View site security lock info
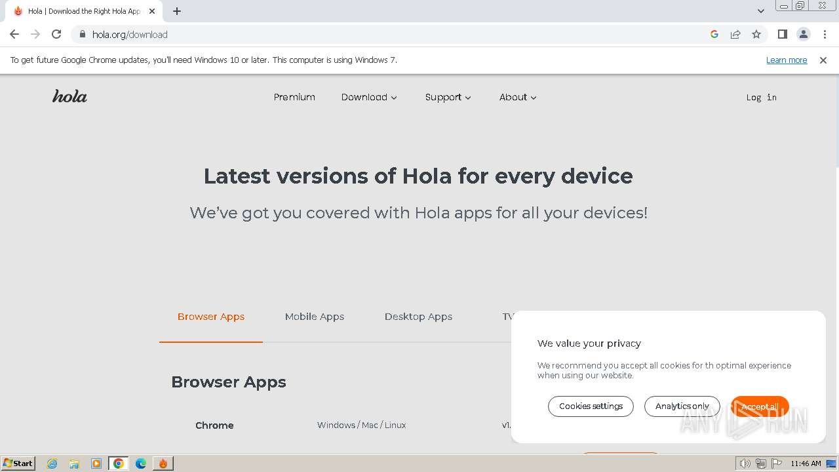This screenshot has width=839, height=472. pos(83,34)
